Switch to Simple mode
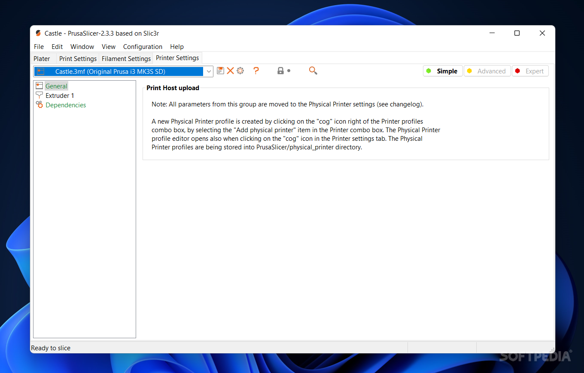Screen dimensions: 584x373 click(443, 71)
